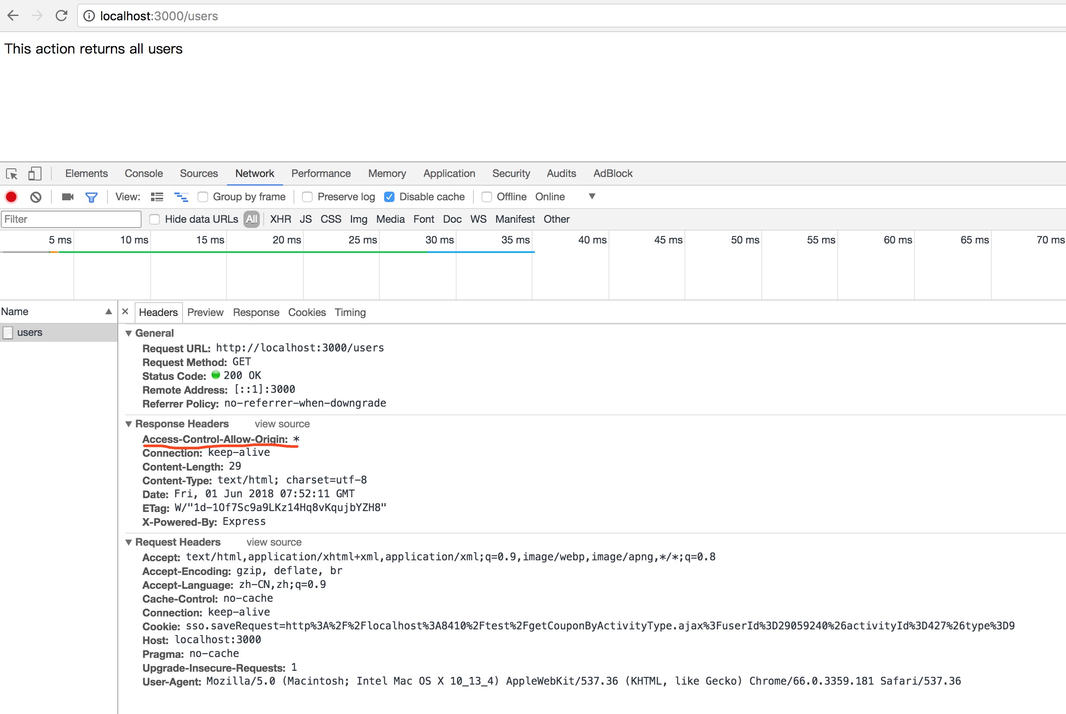Filter requests by XHR type

281,219
